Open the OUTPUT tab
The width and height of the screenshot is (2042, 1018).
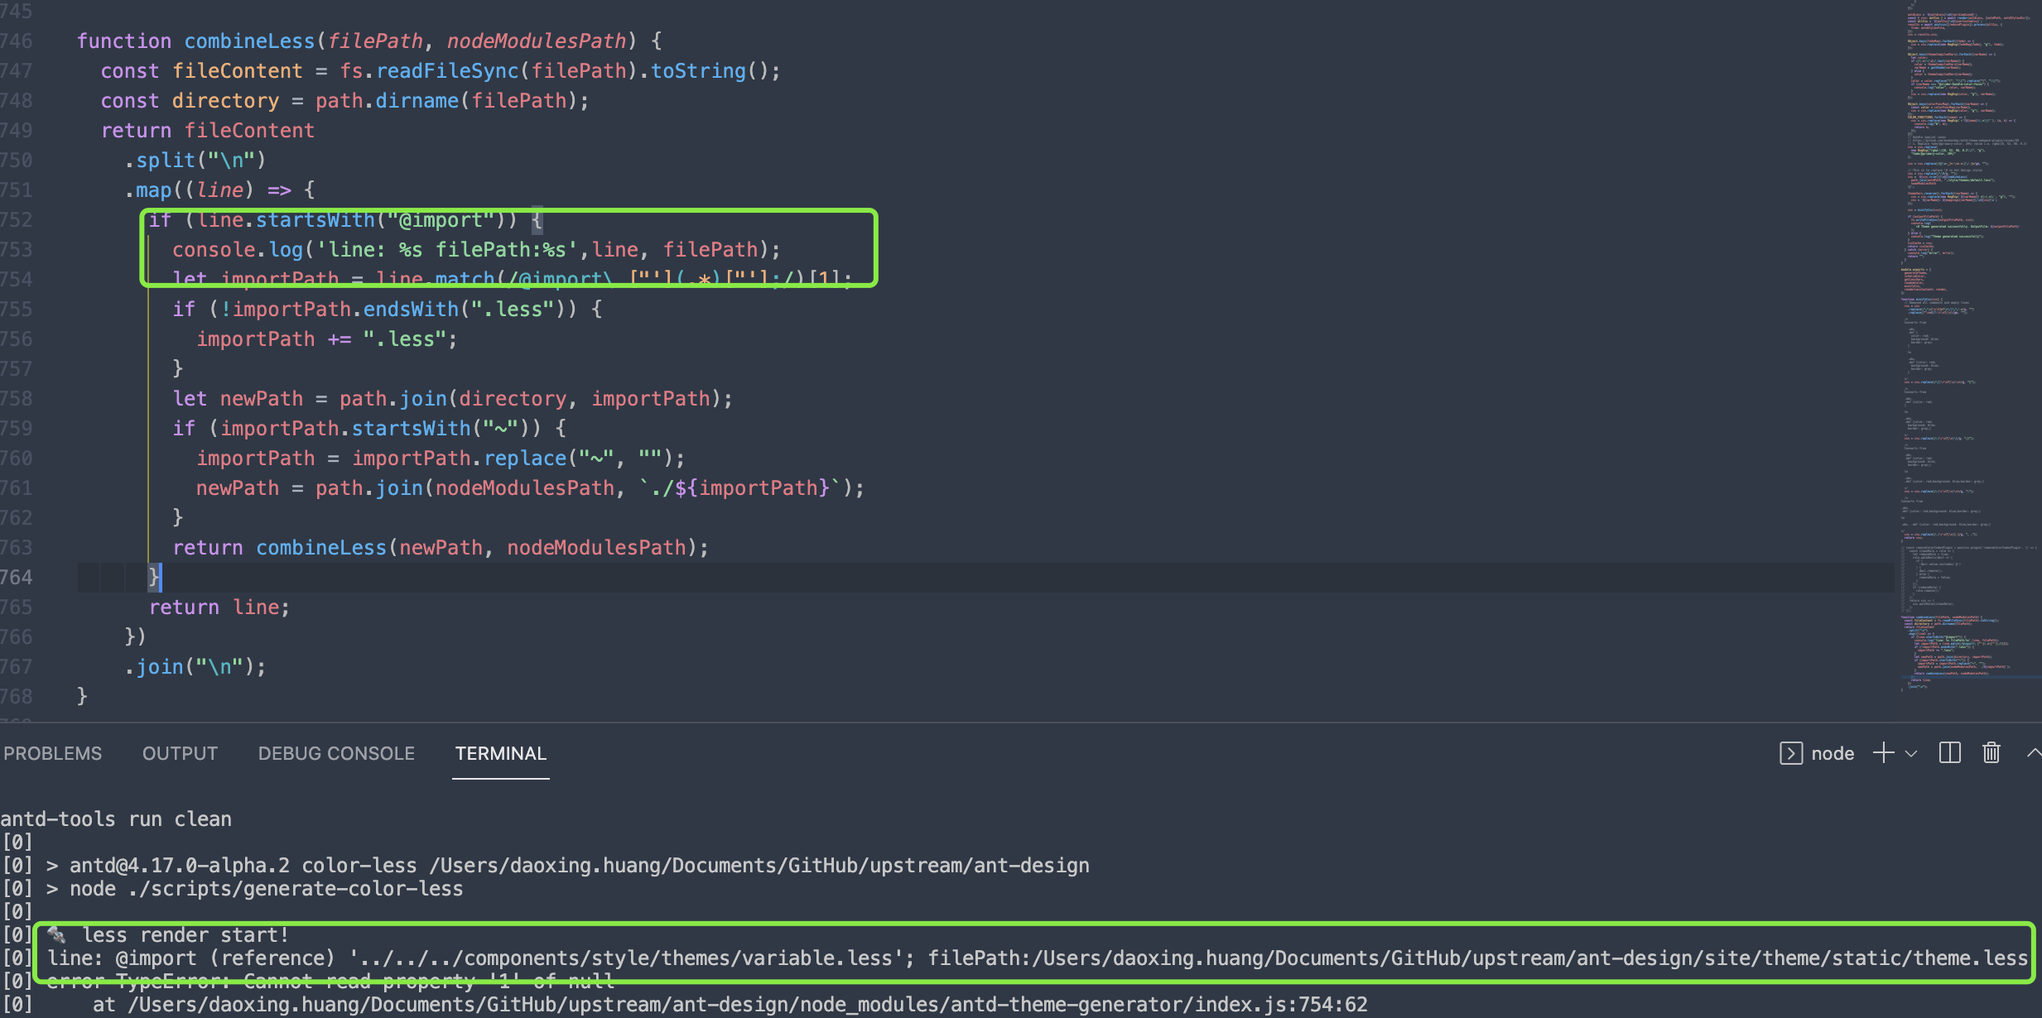coord(179,753)
